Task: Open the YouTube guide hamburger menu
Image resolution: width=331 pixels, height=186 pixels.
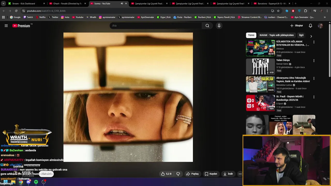Action: pyautogui.click(x=6, y=26)
